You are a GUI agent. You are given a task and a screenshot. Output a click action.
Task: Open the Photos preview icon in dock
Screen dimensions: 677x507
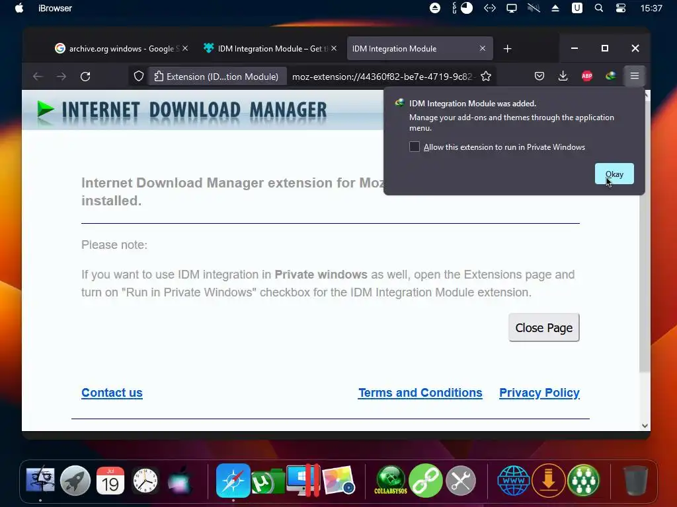point(338,481)
